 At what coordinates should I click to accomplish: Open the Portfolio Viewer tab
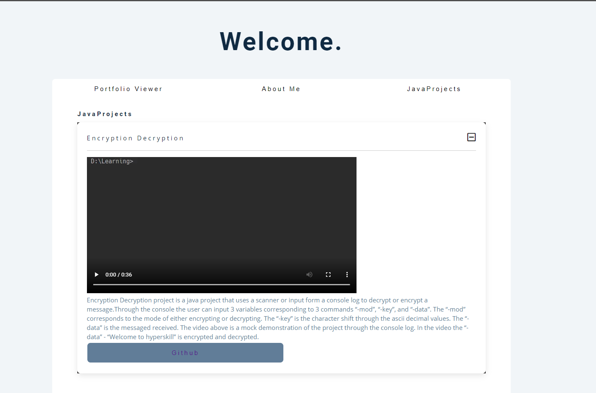click(128, 89)
